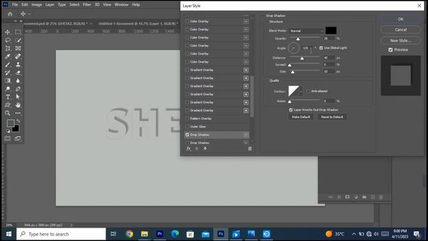The height and width of the screenshot is (241, 428).
Task: Select the Zoom magnifier tool
Action: [7, 113]
